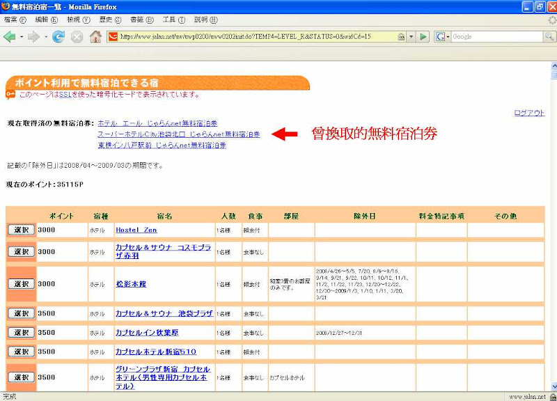Open the カプセルイン秋葉原 link

(x=147, y=333)
